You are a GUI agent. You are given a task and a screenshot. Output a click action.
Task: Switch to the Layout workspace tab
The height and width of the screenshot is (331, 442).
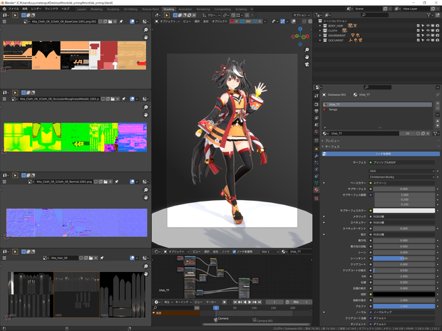(x=81, y=9)
